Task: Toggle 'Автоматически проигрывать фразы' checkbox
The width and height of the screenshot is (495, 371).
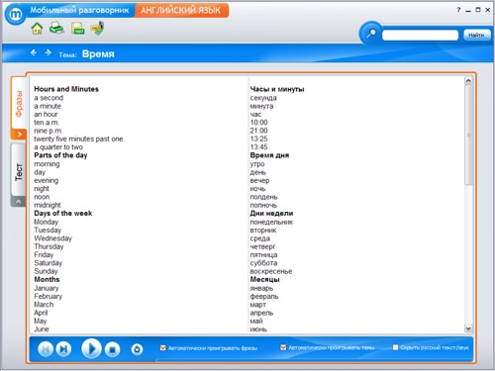Action: point(162,347)
